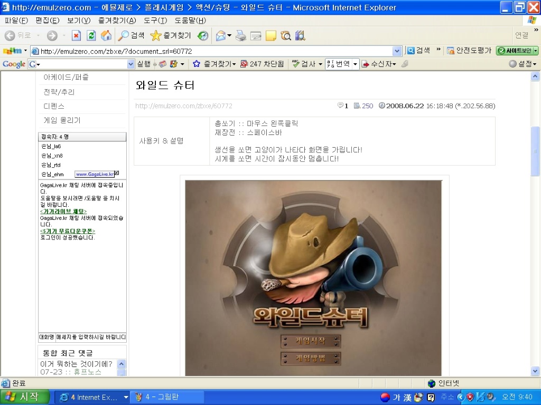Open the 아케이드/퍼즐 category link
Screen dimensions: 541x405
click(66, 77)
